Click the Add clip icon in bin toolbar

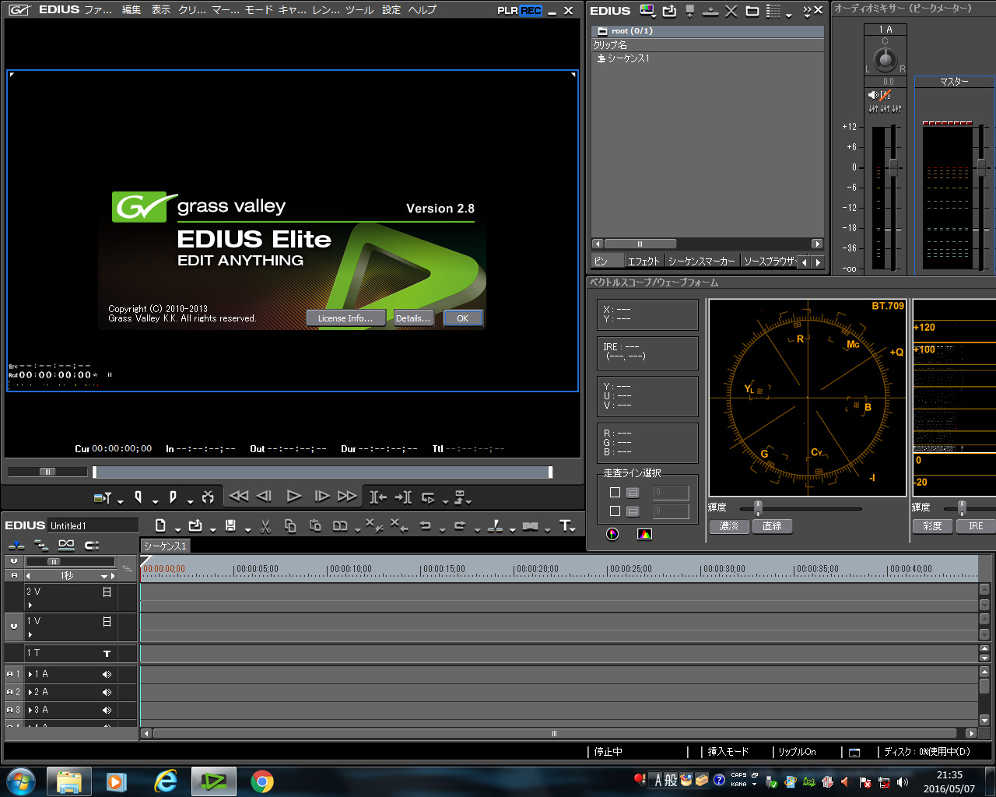(x=669, y=10)
